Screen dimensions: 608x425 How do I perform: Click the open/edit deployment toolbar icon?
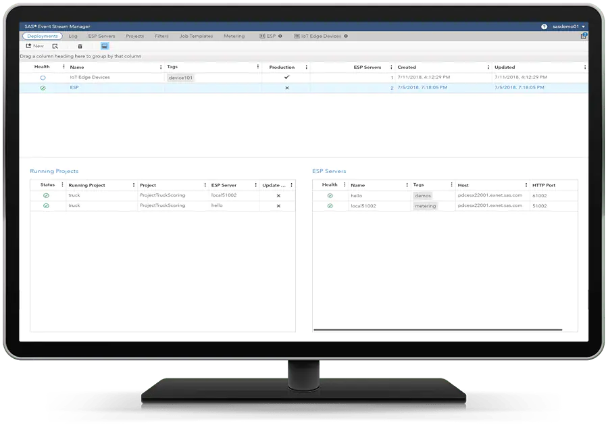point(55,46)
